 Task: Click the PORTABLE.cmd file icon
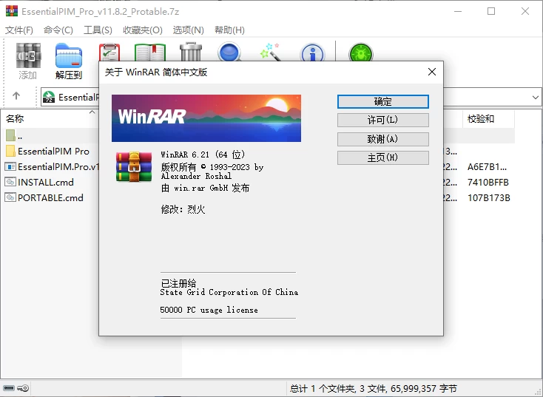coord(10,197)
